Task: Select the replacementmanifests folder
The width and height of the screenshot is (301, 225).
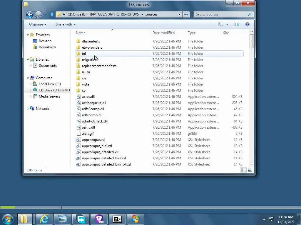Action: click(x=99, y=66)
